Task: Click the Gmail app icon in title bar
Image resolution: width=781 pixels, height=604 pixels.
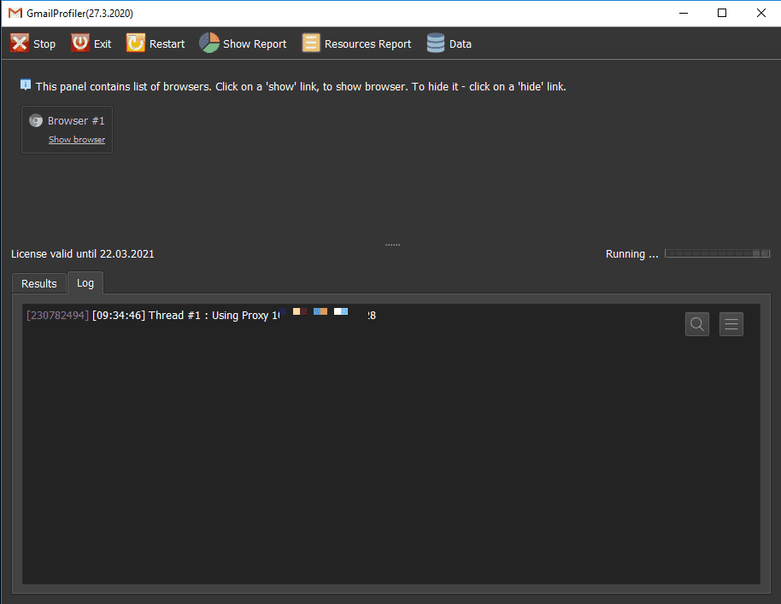Action: pyautogui.click(x=15, y=14)
